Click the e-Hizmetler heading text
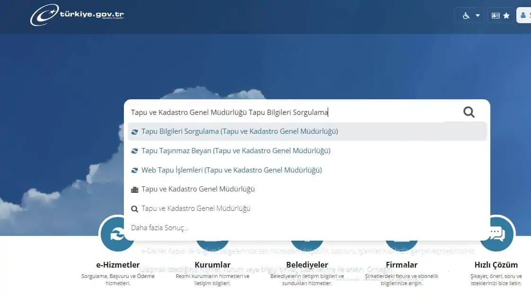This screenshot has height=295, width=531. click(x=118, y=265)
